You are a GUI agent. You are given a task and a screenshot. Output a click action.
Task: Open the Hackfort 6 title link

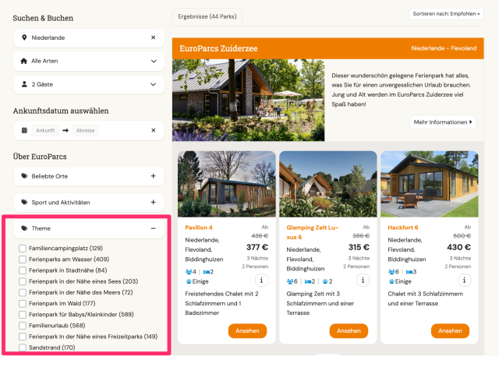coord(403,228)
